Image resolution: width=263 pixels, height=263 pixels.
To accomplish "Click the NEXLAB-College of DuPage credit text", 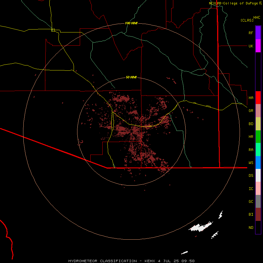I will [x=233, y=3].
